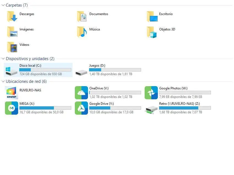Open the Objetos 3D folder icon
The image size is (234, 175).
(x=152, y=32)
